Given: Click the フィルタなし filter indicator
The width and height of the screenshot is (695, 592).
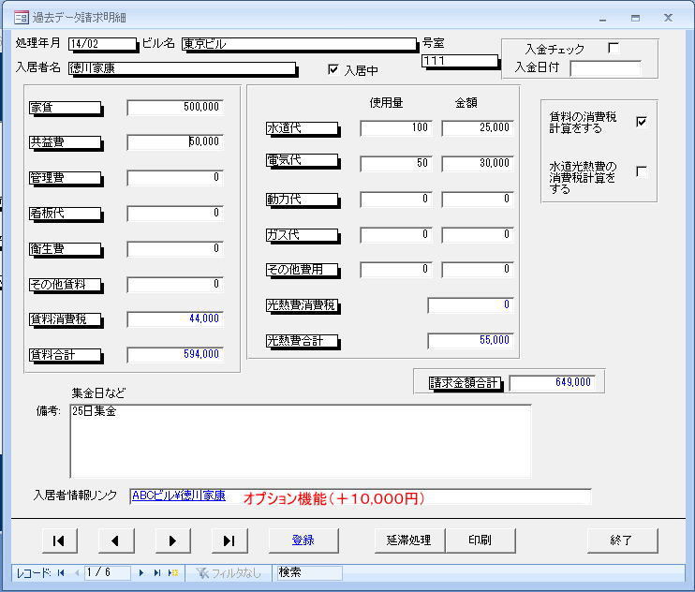Looking at the screenshot, I should tap(229, 573).
